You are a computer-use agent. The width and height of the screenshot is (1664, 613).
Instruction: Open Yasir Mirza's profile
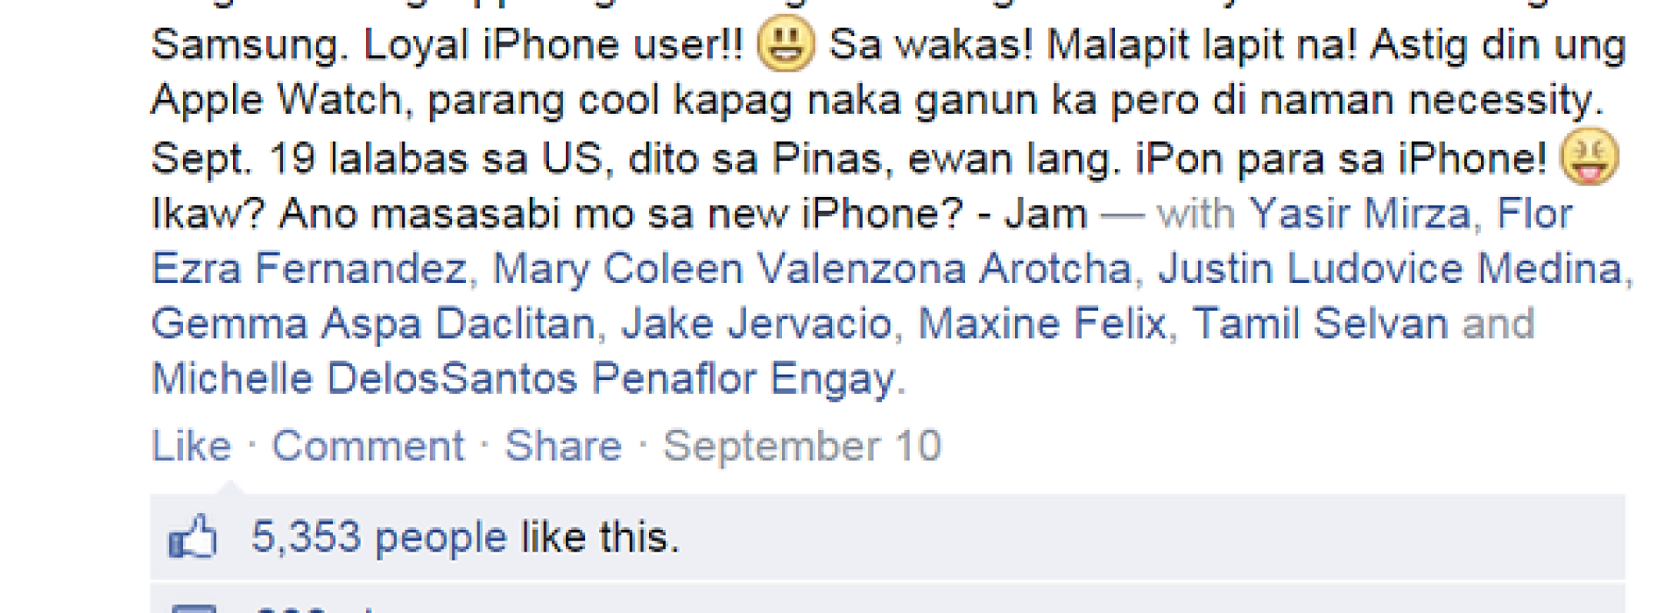pyautogui.click(x=1360, y=213)
